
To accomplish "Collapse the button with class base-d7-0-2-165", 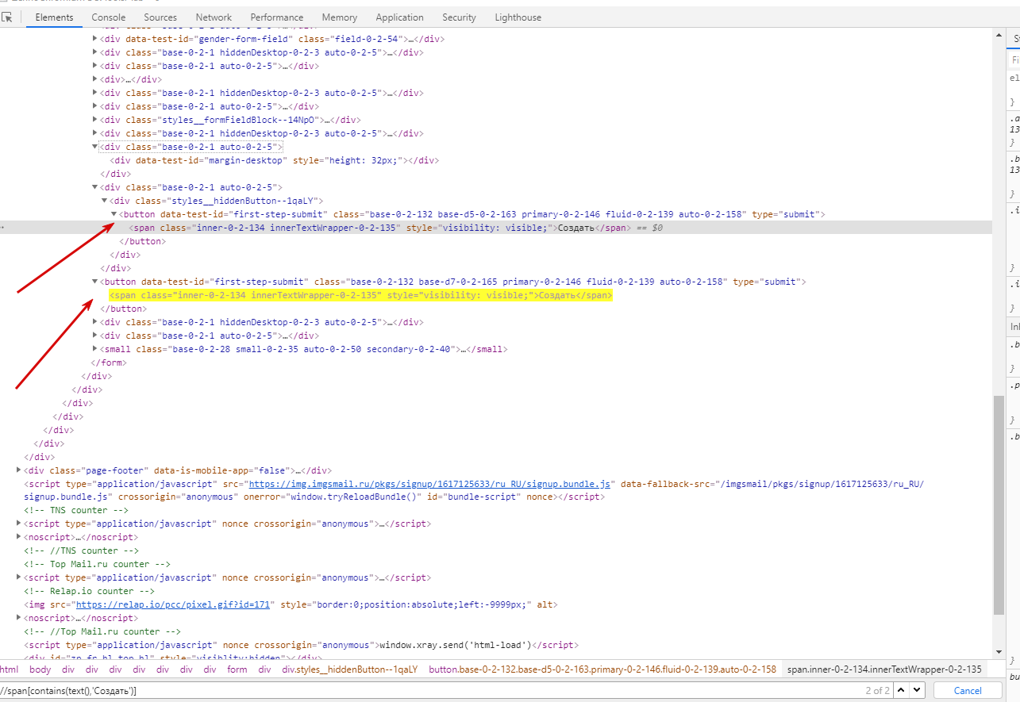I will tap(96, 282).
